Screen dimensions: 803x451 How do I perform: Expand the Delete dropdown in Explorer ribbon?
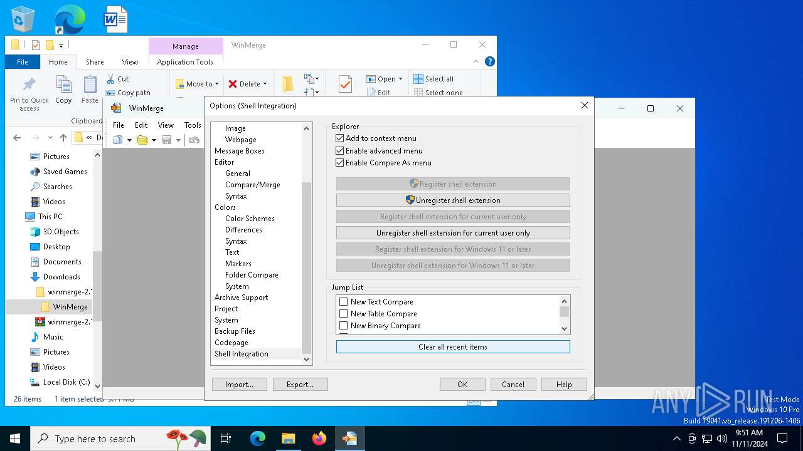[265, 84]
